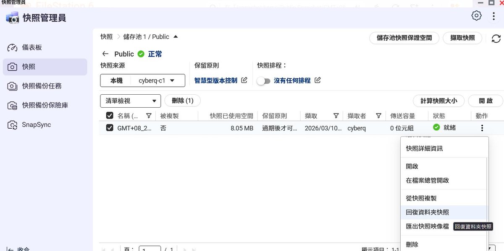
Task: Toggle the snapshot schedule switch
Action: point(263,81)
